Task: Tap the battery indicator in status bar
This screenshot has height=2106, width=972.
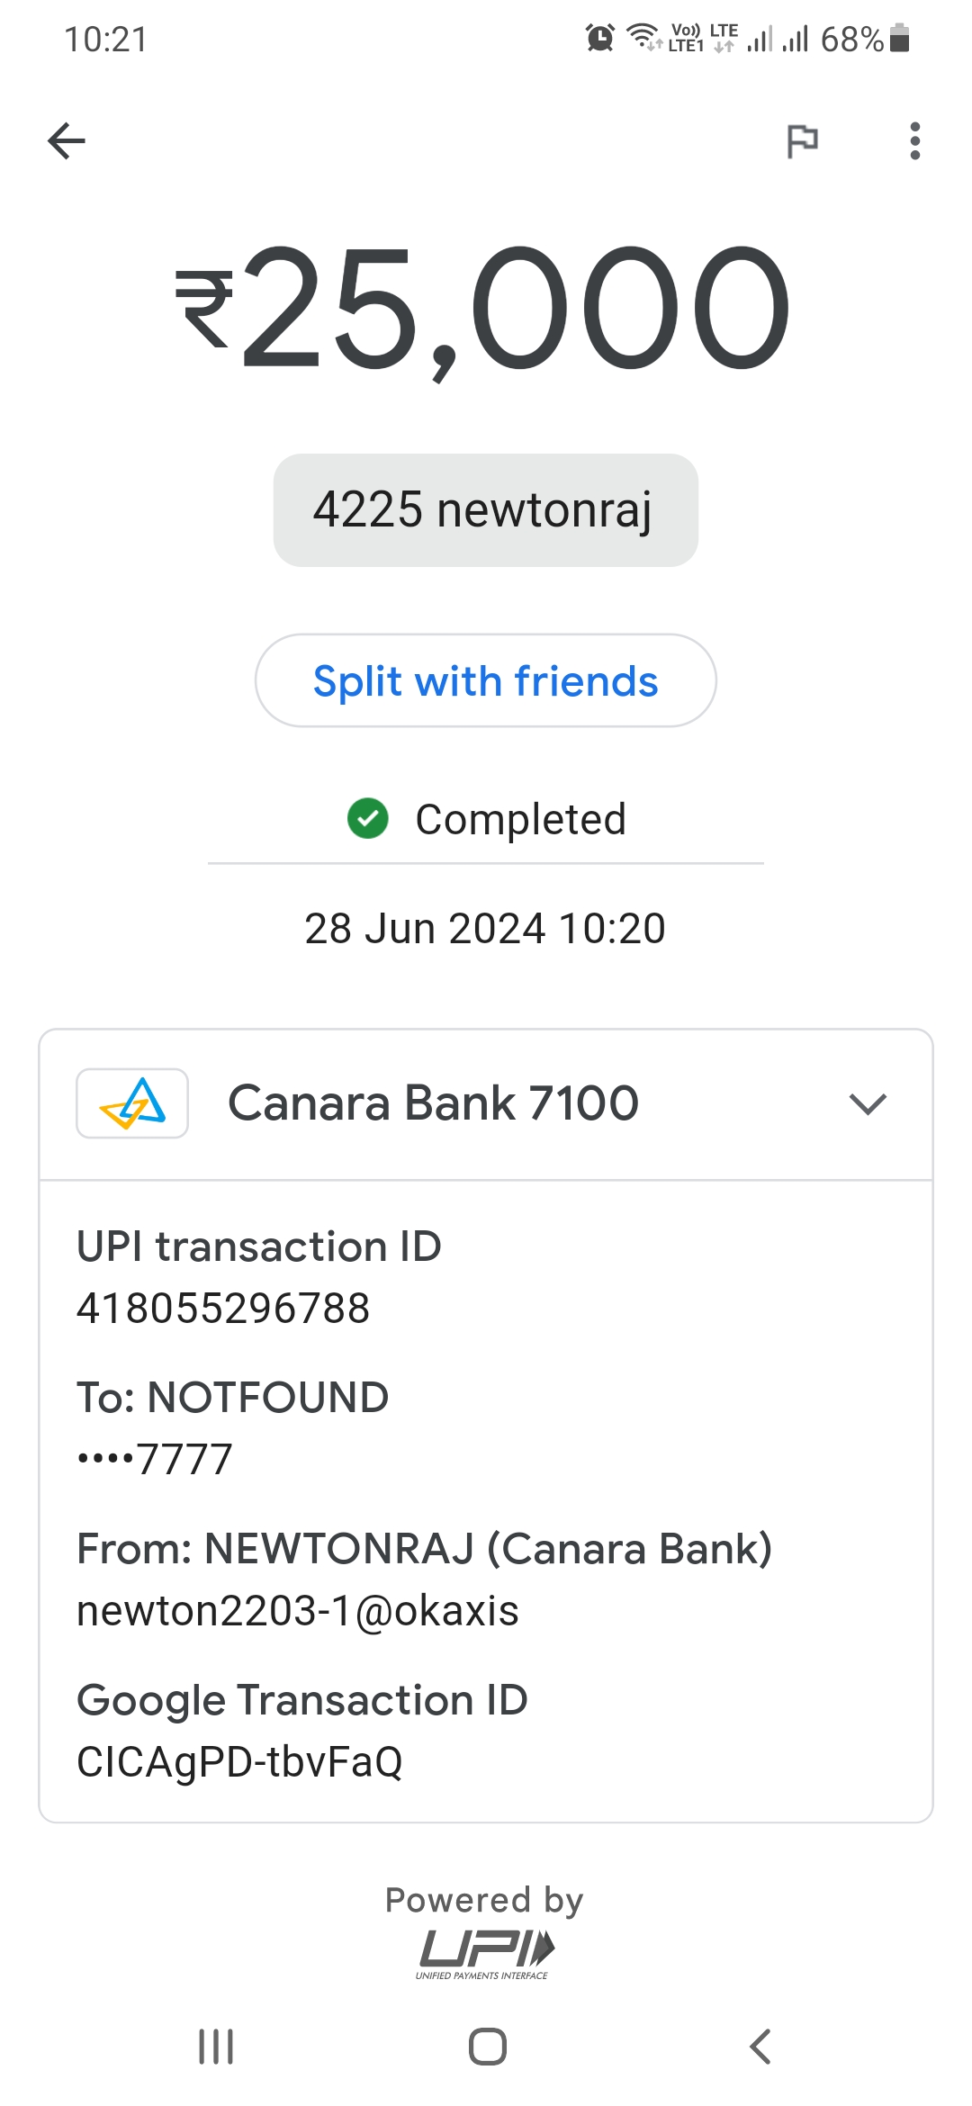Action: (899, 39)
